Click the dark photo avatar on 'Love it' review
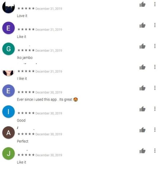163x171 pixels. pos(9,7)
